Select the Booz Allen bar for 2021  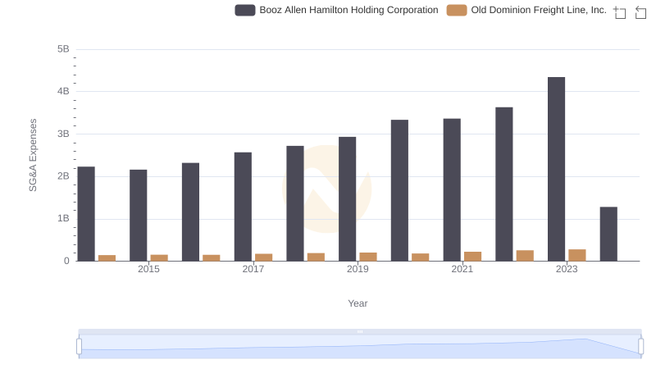(452, 190)
